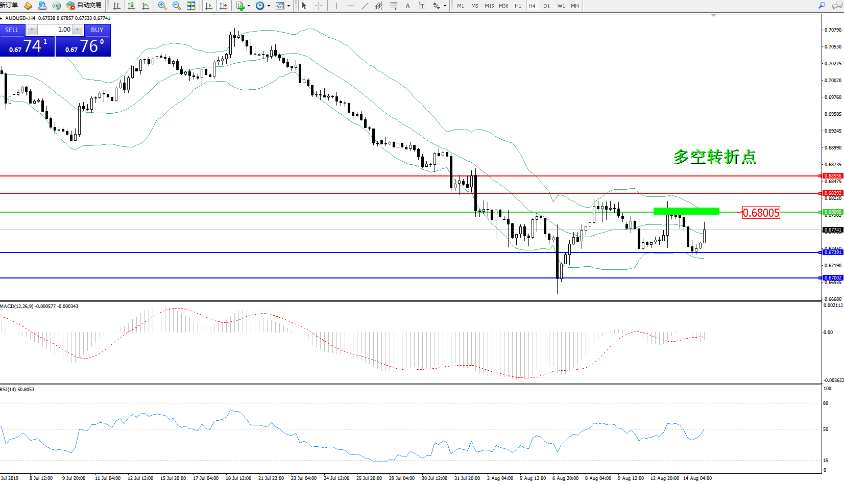Toggle chart auto scroll icon
This screenshot has height=484, width=844.
tap(209, 6)
